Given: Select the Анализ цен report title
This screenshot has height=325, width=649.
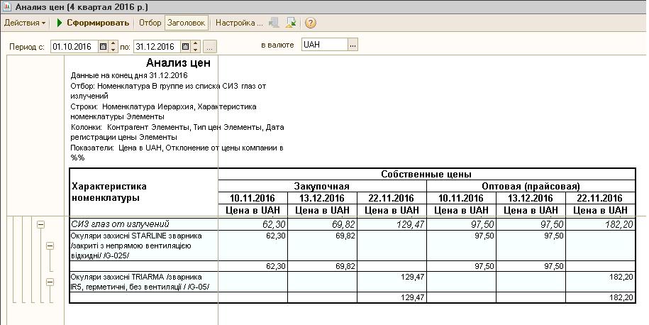Looking at the screenshot, I should pyautogui.click(x=179, y=63).
